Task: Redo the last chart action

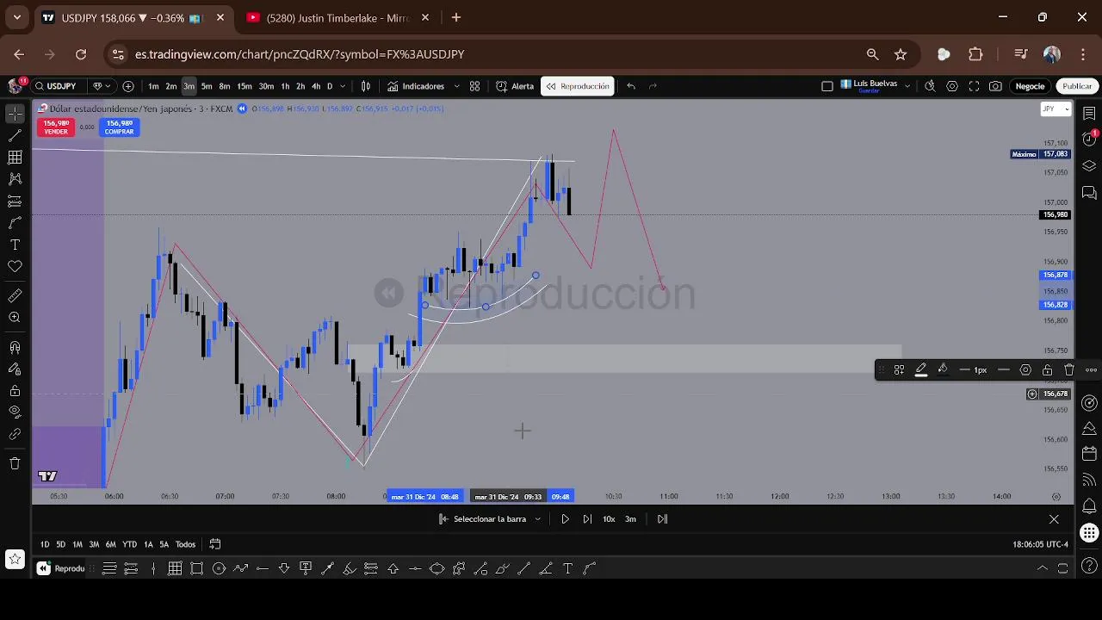Action: [x=653, y=86]
